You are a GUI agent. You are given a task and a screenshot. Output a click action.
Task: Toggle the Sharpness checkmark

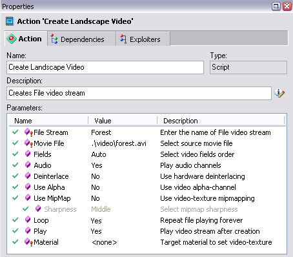[x=26, y=209]
